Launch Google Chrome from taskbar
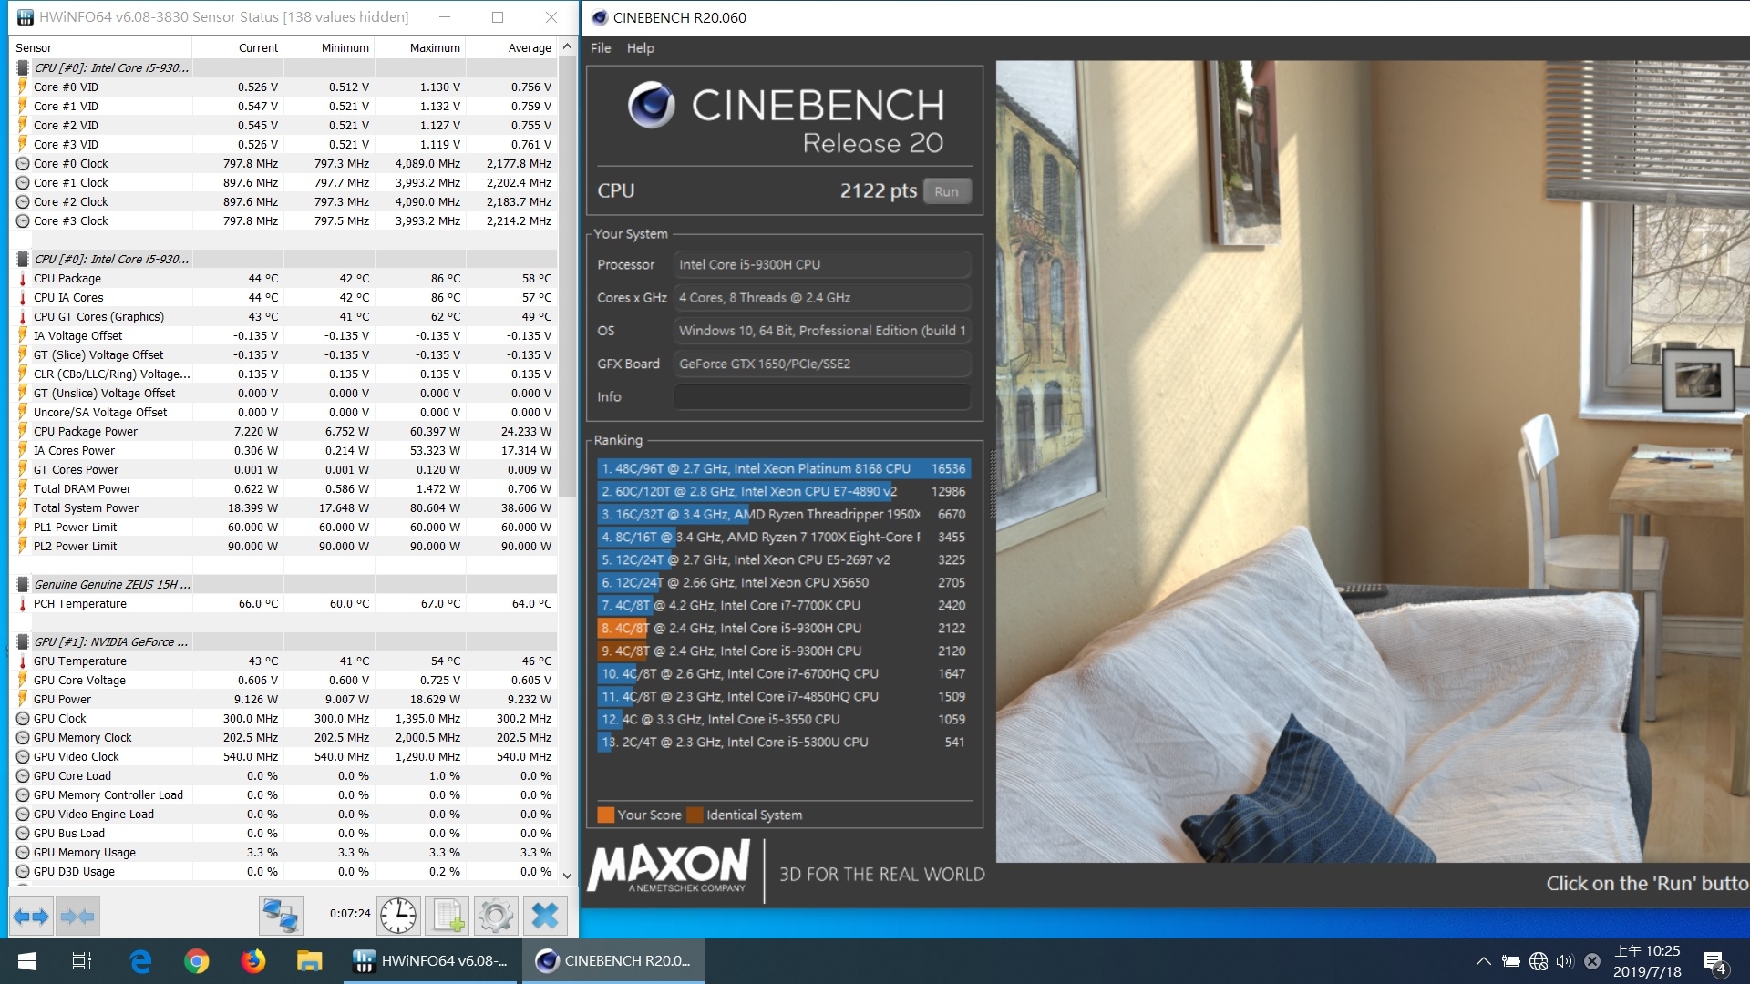 pos(196,961)
